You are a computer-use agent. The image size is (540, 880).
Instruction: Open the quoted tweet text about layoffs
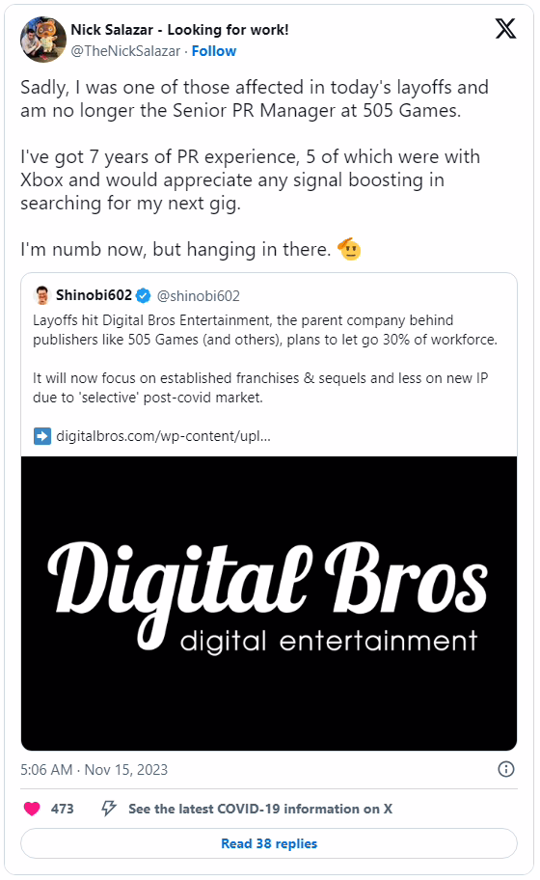264,359
